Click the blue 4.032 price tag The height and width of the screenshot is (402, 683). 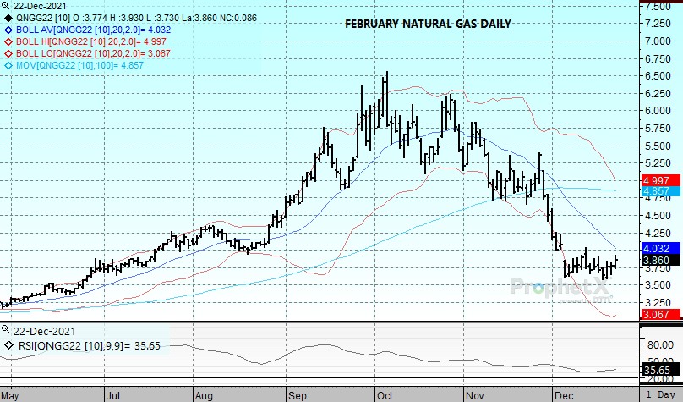pos(657,248)
